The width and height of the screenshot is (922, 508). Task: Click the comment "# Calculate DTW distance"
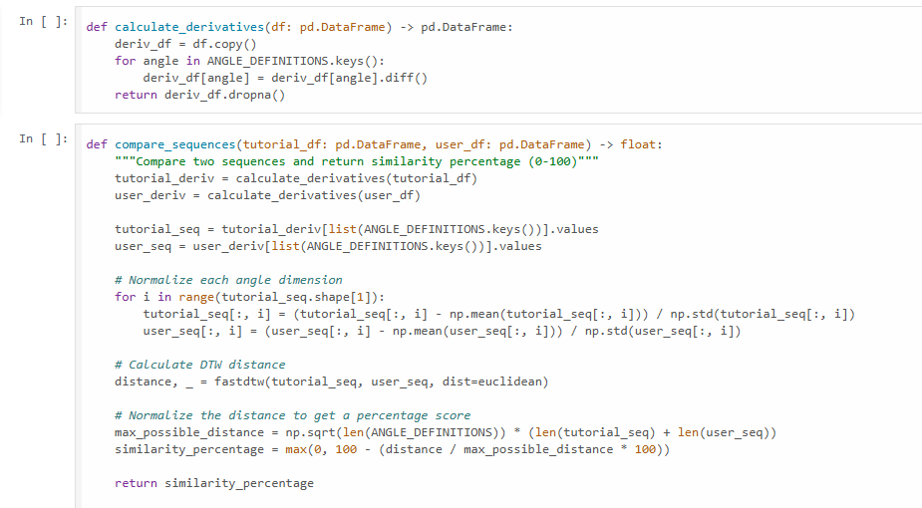point(200,365)
